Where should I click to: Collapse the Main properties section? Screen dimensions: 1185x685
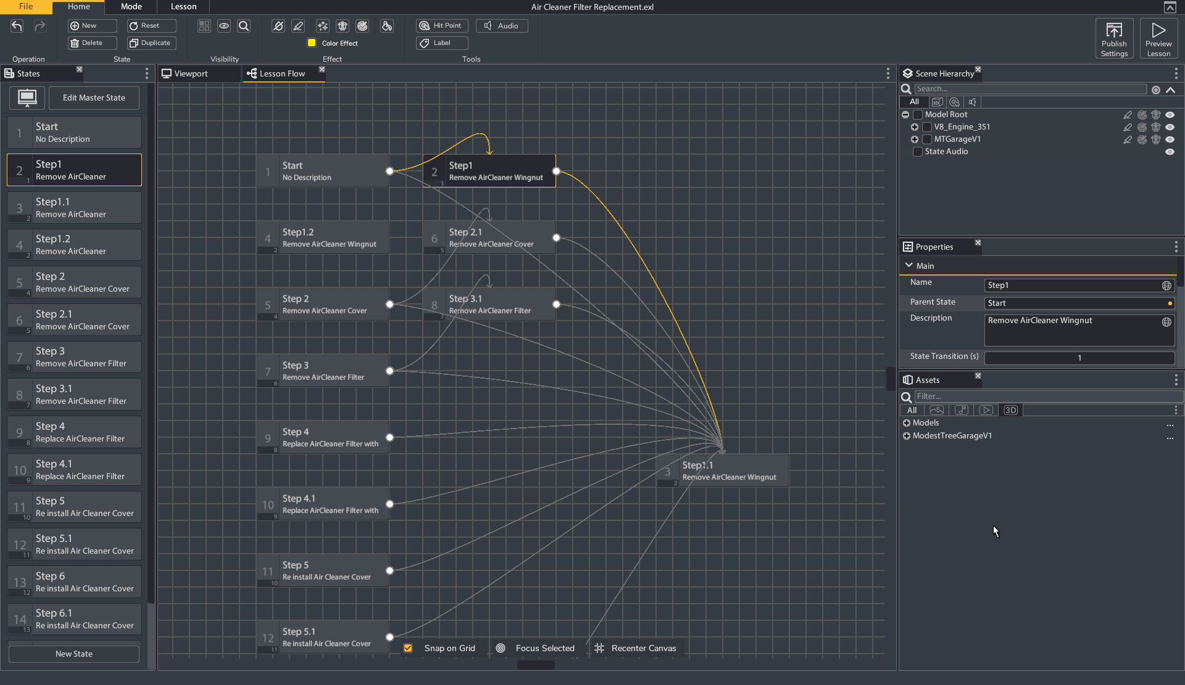point(908,266)
